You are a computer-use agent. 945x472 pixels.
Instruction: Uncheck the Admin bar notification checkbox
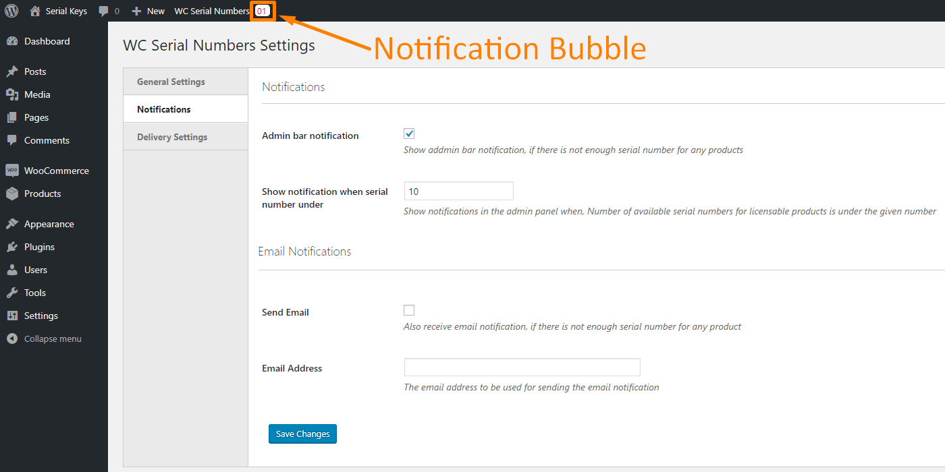[409, 134]
